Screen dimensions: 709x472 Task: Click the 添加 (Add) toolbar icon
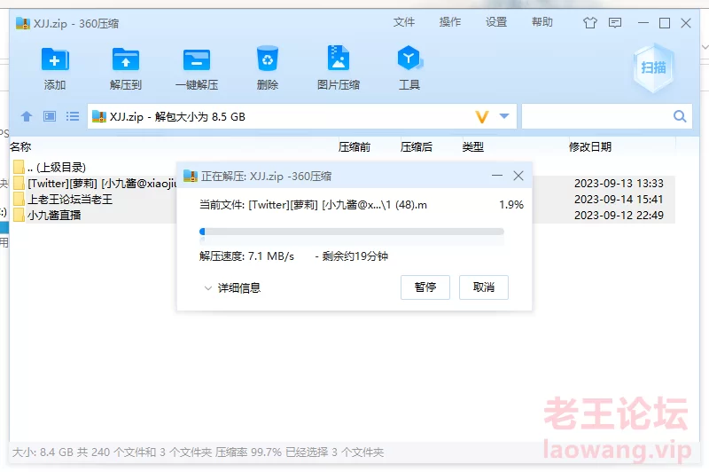55,59
